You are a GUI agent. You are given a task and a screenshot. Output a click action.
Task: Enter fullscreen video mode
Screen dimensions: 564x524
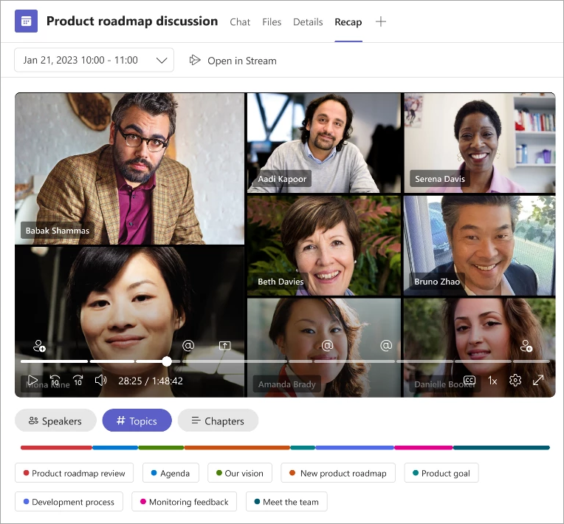click(538, 381)
